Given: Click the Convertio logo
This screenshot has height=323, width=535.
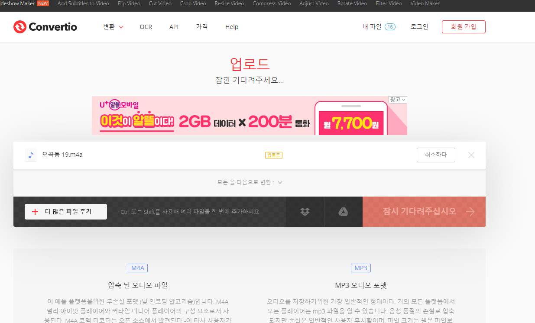Looking at the screenshot, I should coord(45,27).
